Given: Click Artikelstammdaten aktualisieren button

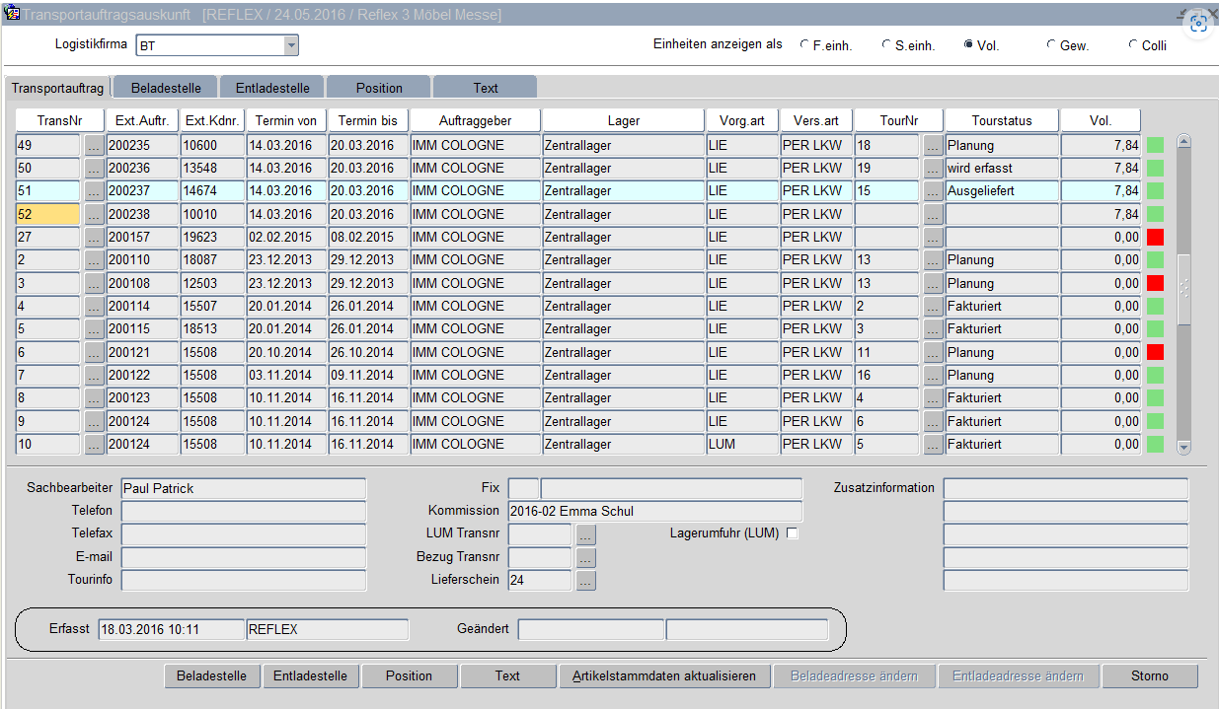Looking at the screenshot, I should pyautogui.click(x=664, y=676).
